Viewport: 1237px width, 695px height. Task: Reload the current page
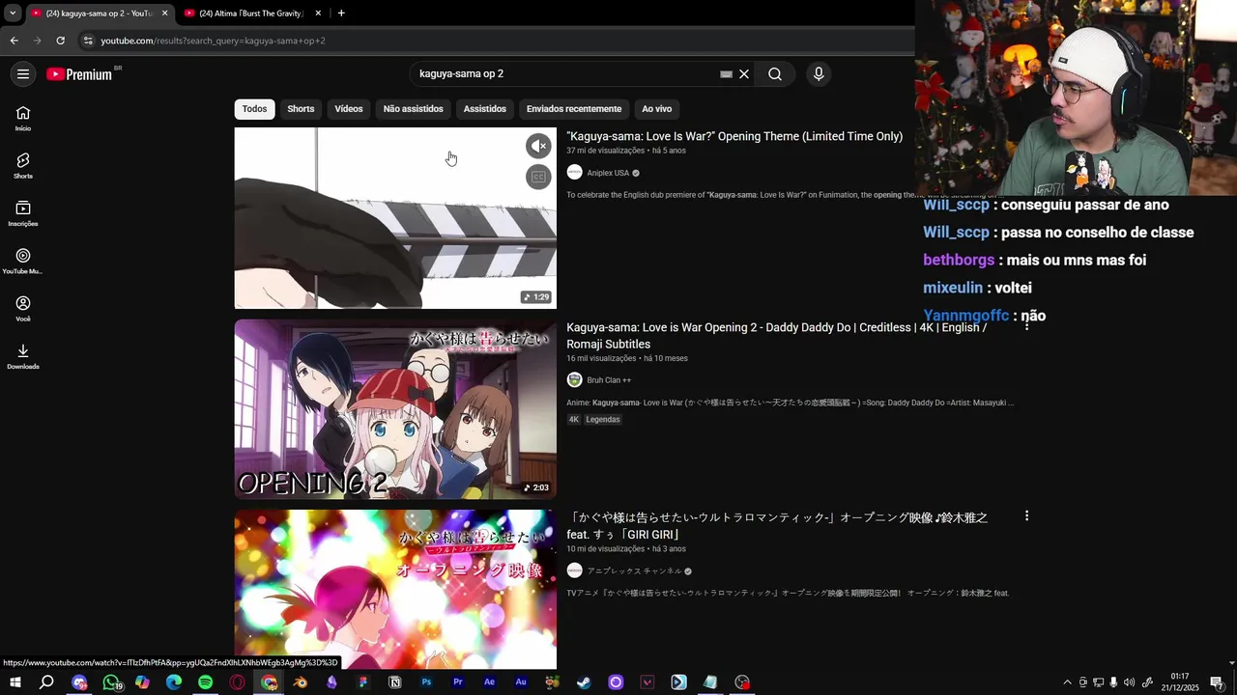click(x=60, y=41)
